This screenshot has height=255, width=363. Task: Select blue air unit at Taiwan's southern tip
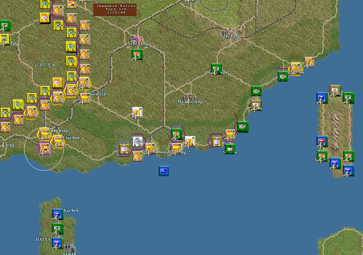pos(348,171)
